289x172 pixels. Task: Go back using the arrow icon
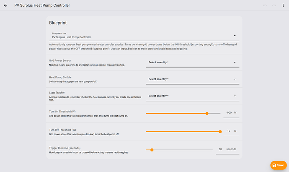pos(5,5)
